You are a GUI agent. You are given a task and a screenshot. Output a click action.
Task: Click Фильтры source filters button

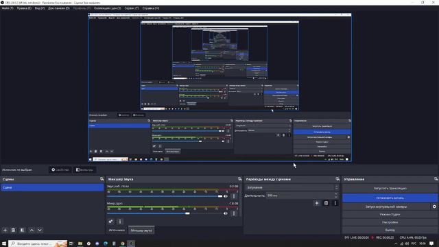point(85,169)
